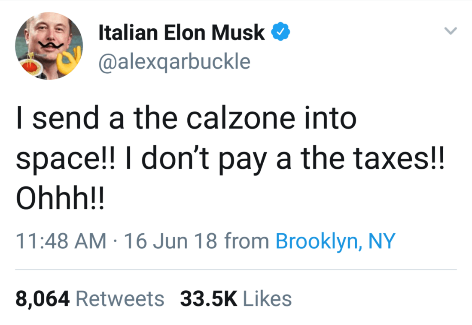Click the blue verified badge
This screenshot has width=472, height=325.
click(281, 32)
